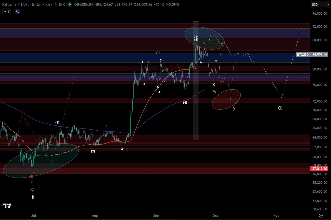Click the 62,000.00 price axis value
The width and height of the screenshot is (331, 220).
(x=320, y=147)
